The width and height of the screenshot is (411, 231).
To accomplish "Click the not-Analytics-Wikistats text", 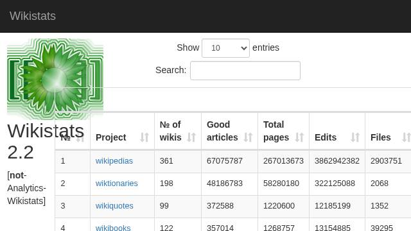I will (26, 188).
